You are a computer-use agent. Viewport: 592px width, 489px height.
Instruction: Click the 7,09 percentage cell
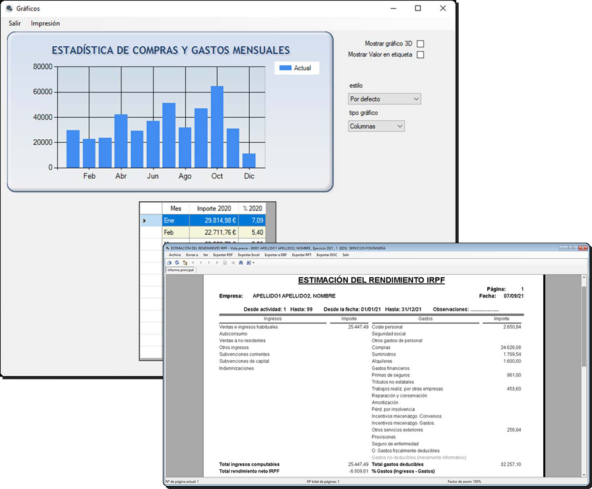click(x=252, y=220)
